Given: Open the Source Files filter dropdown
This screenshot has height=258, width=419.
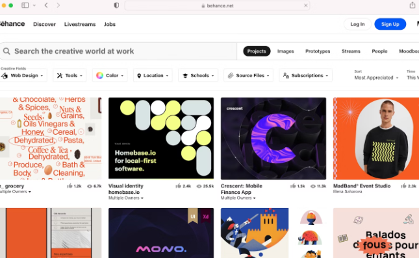Looking at the screenshot, I should (249, 75).
